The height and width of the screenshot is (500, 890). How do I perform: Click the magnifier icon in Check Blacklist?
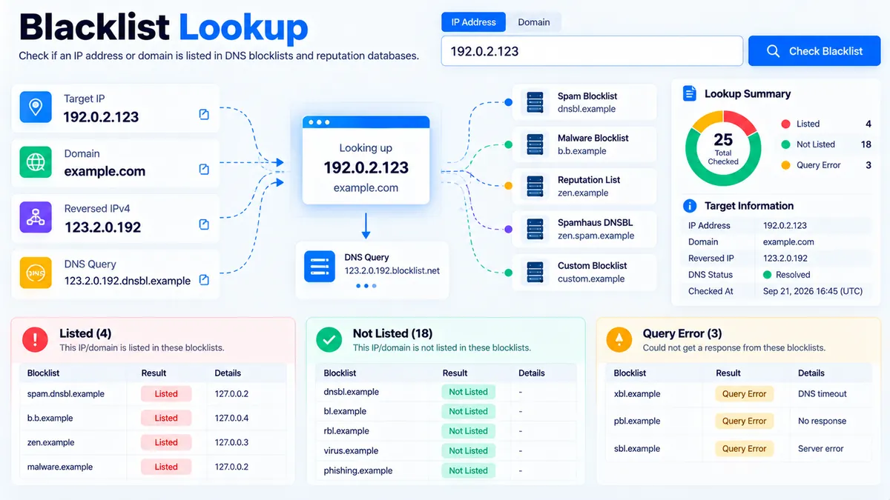773,51
